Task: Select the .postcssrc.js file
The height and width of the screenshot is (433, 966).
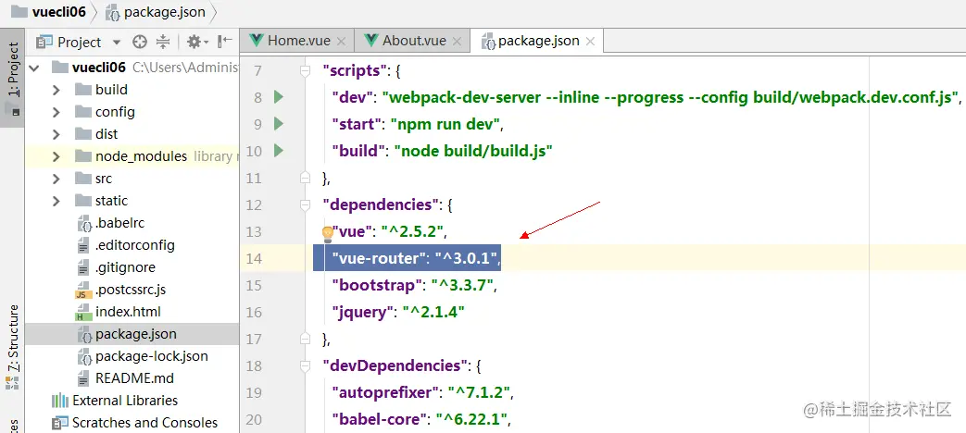Action: pyautogui.click(x=130, y=289)
